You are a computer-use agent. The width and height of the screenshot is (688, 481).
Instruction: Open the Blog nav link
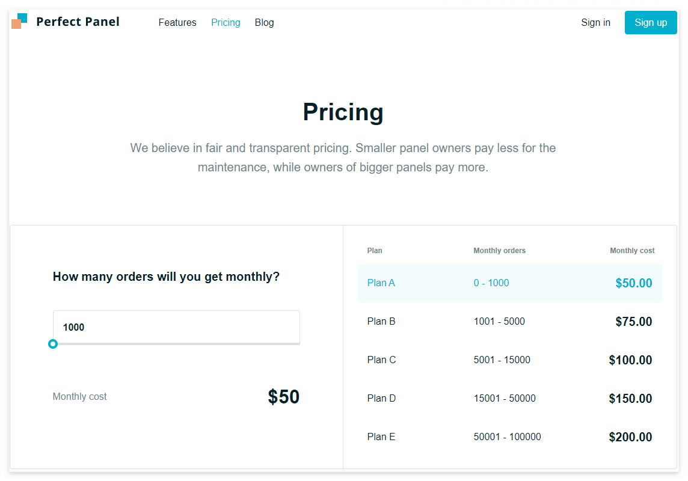coord(264,22)
